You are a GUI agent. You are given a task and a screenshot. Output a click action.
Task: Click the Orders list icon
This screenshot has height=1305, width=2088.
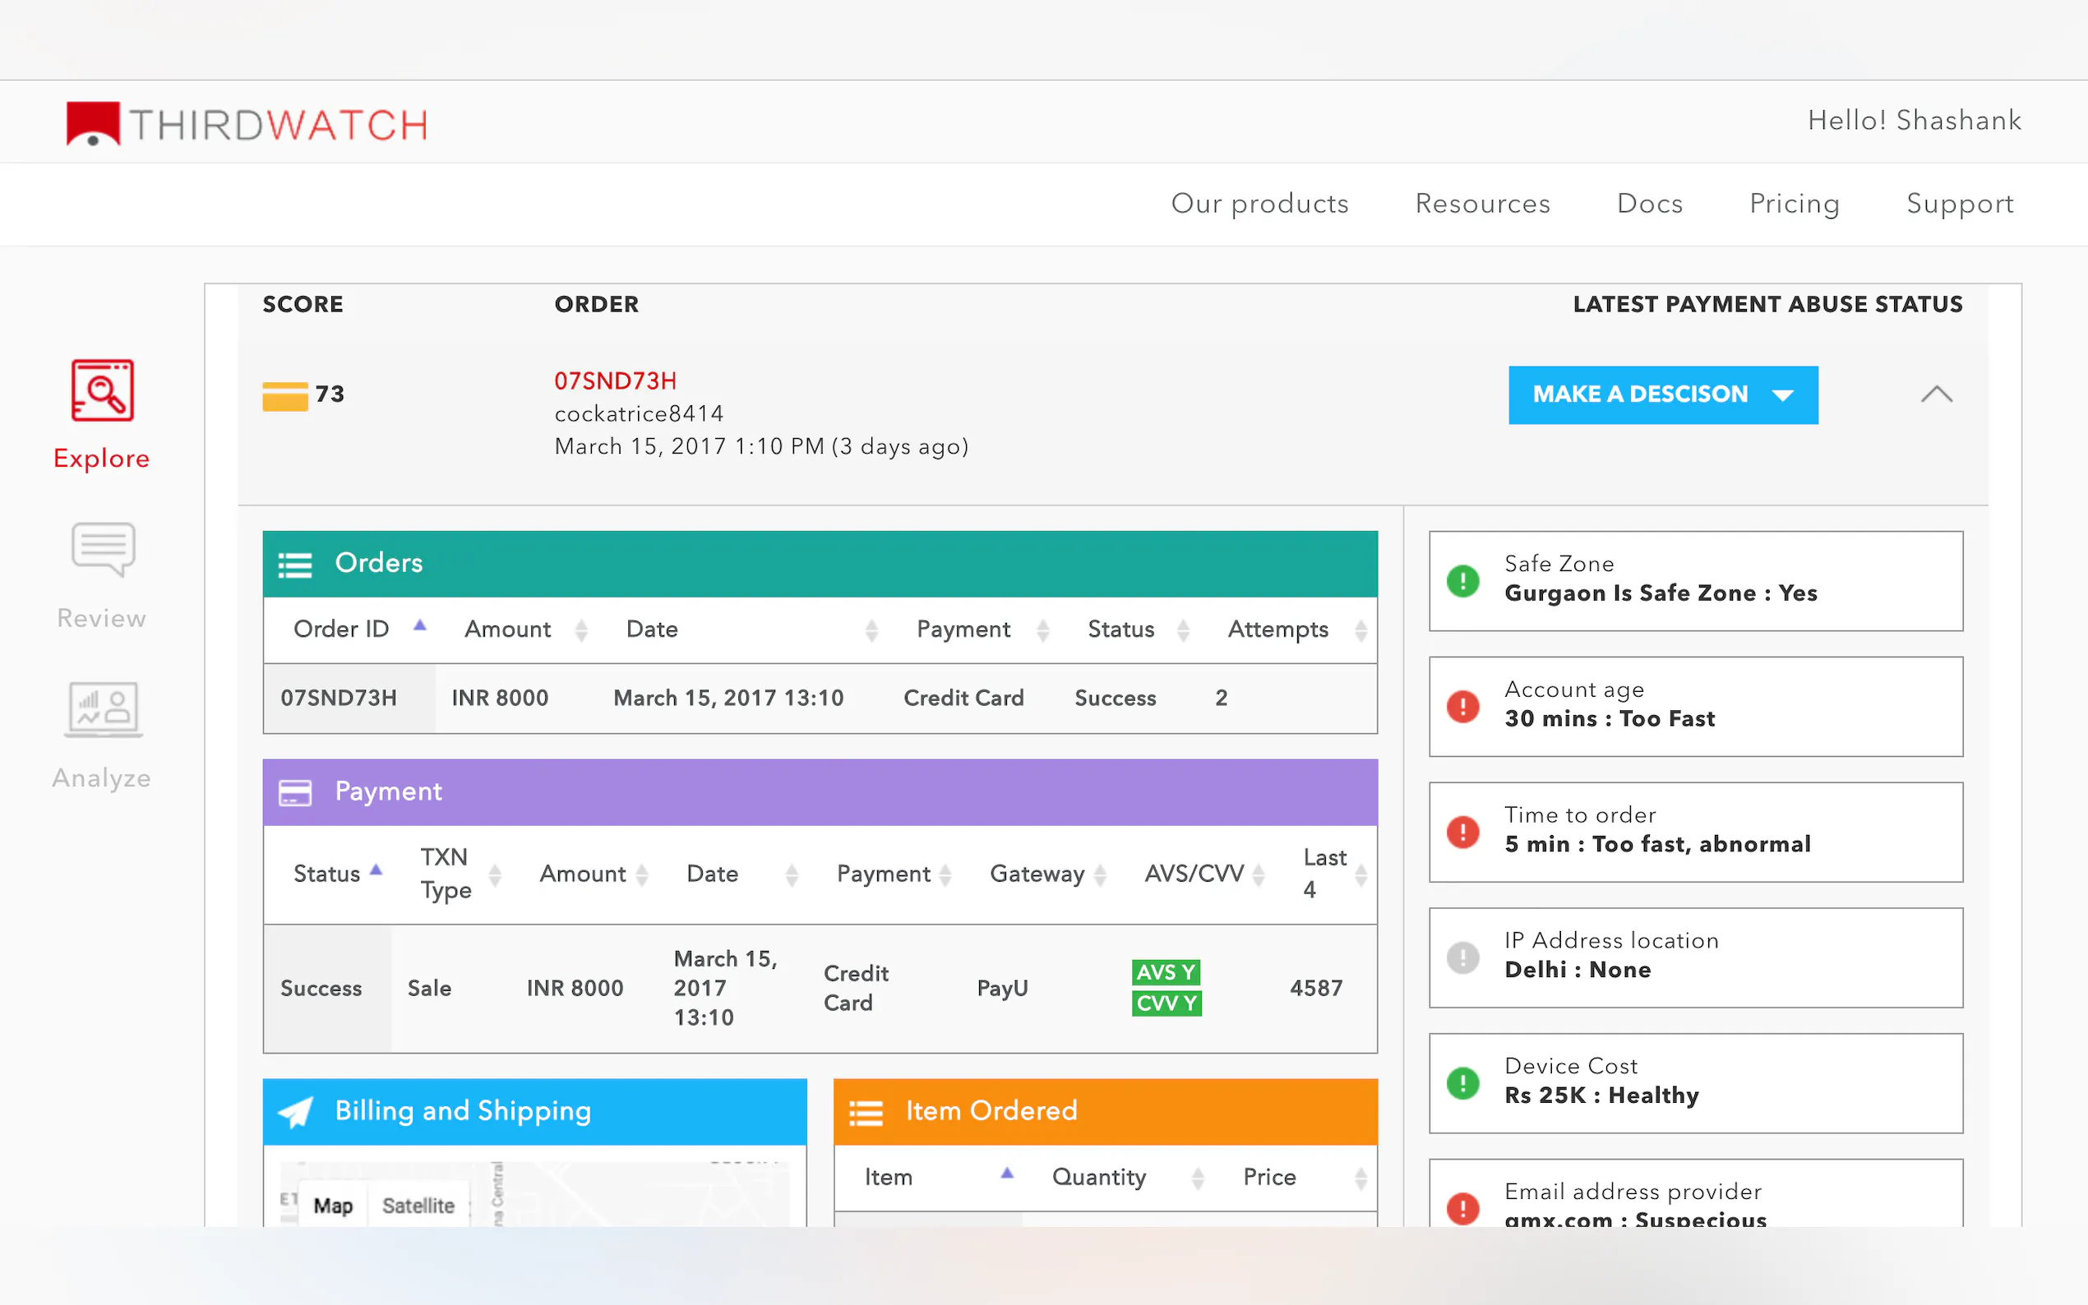coord(294,565)
